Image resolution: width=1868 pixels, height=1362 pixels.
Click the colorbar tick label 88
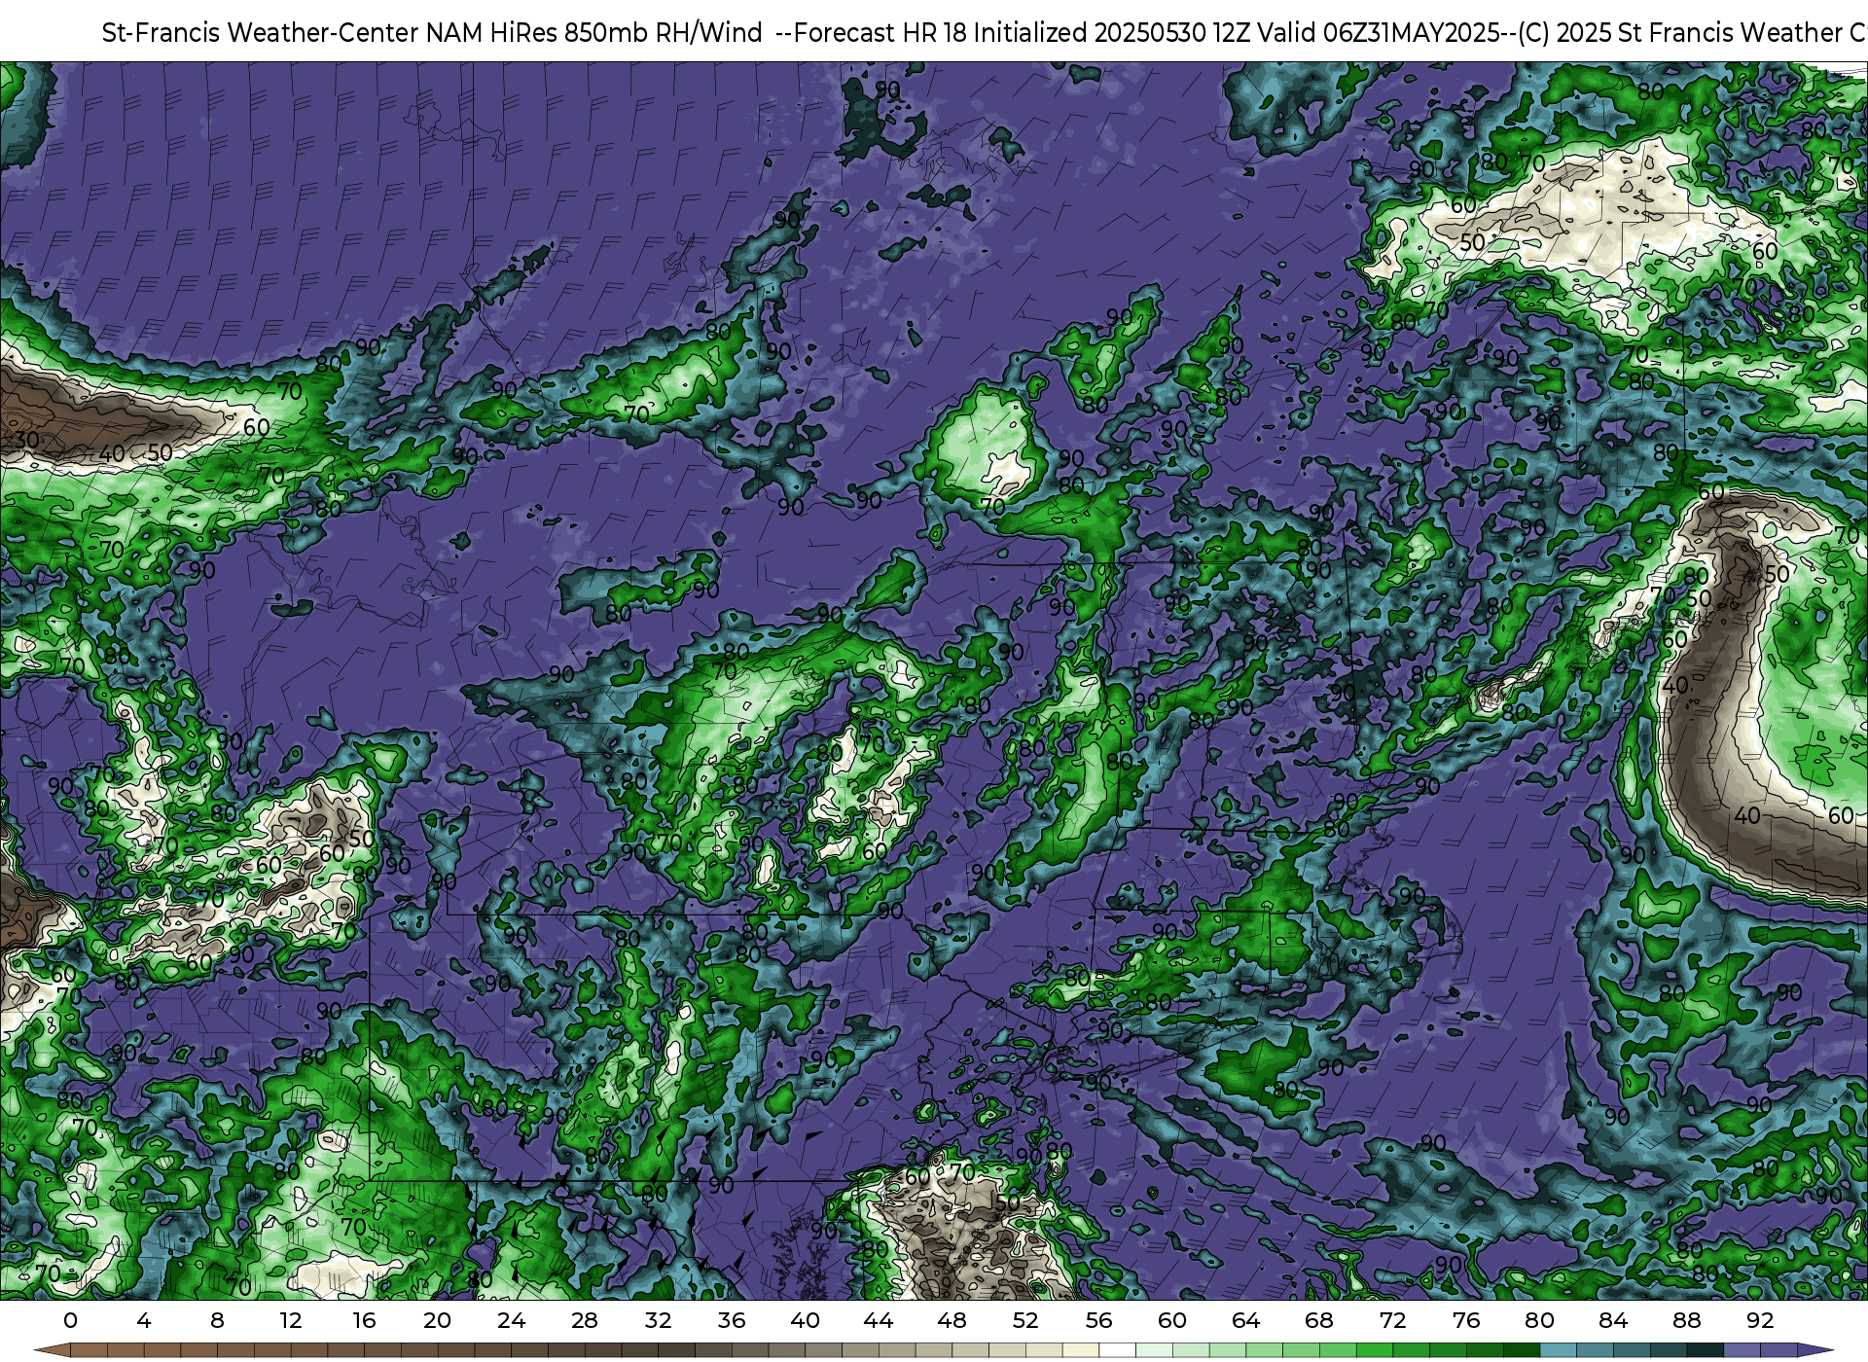tap(1687, 1320)
